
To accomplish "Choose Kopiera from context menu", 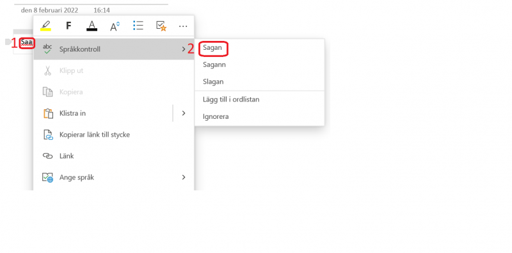I will tap(114, 92).
